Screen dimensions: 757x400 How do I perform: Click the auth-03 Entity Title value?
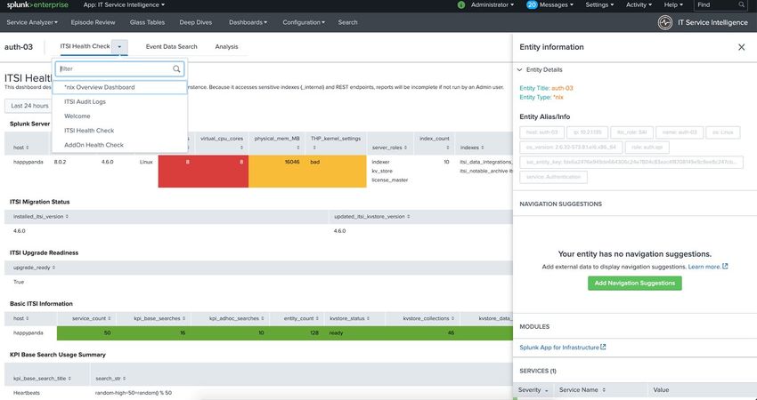[563, 88]
